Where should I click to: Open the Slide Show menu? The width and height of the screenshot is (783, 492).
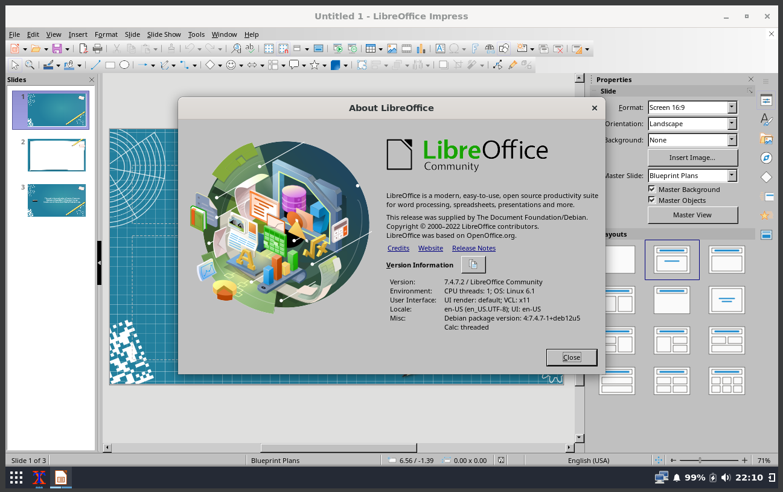click(164, 34)
